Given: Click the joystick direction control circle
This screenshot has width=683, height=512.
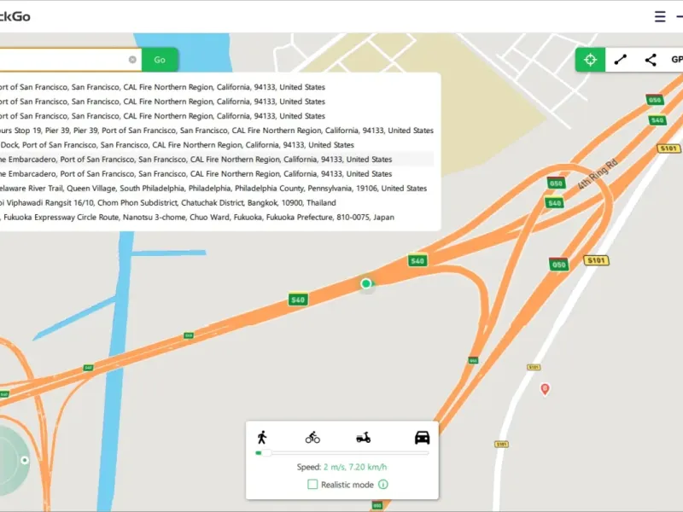Looking at the screenshot, I should [13, 460].
